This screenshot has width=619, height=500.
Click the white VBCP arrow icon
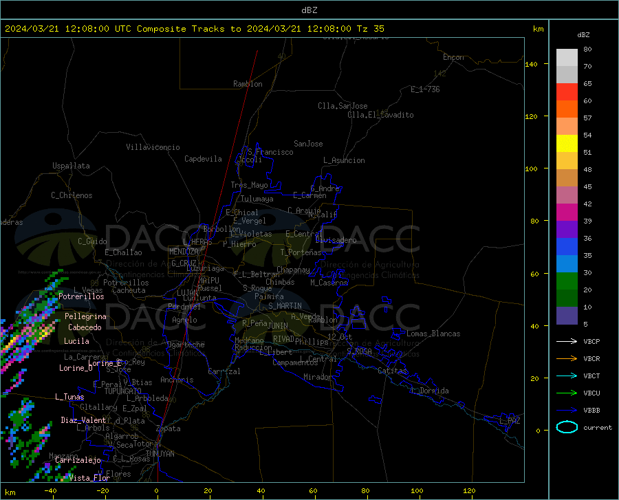click(x=567, y=341)
